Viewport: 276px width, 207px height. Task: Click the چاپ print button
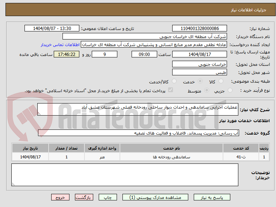pyautogui.click(x=108, y=197)
